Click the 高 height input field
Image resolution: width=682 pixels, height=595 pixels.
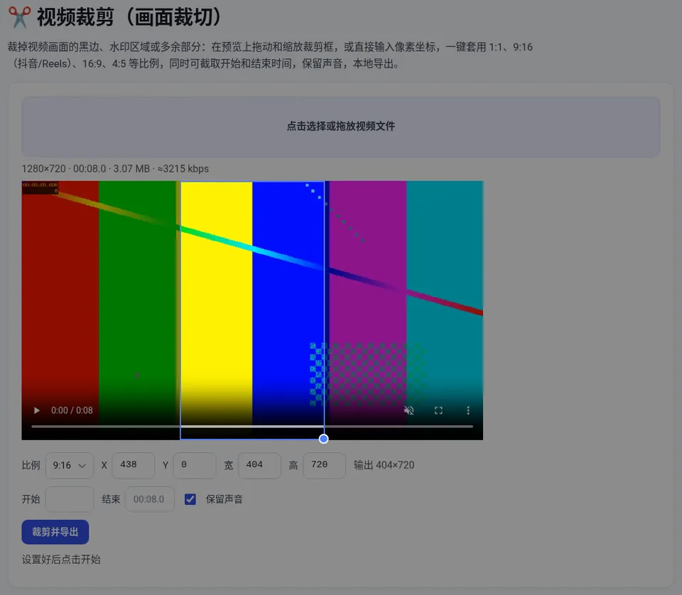coord(324,466)
